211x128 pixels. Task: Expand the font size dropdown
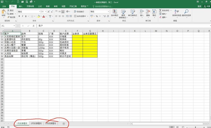click(46, 12)
